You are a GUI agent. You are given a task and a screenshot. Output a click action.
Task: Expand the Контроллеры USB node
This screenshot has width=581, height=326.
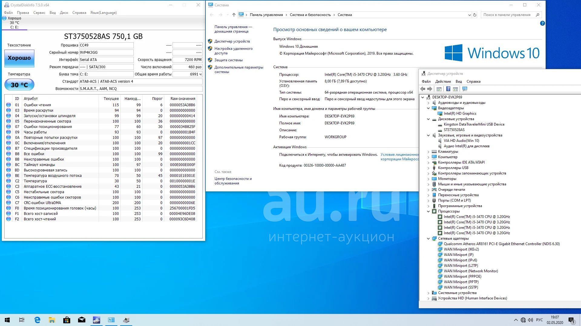[x=428, y=168]
